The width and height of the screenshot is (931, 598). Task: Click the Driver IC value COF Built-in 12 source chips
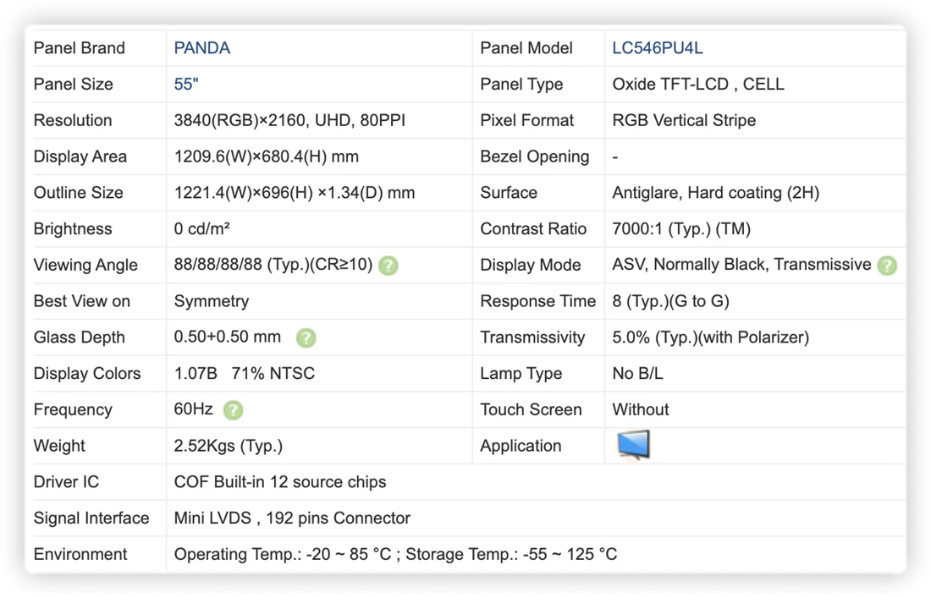[x=279, y=482]
